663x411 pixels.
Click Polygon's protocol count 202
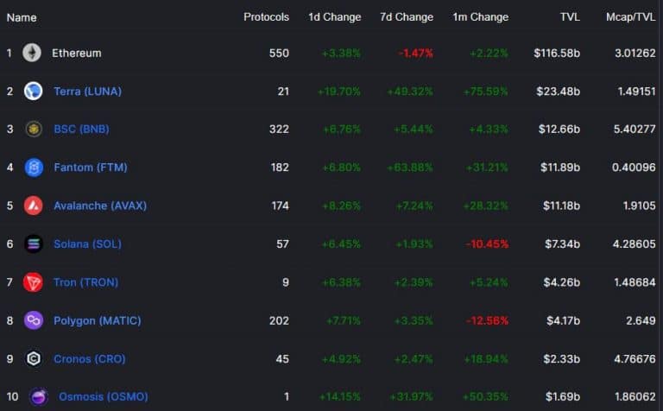pyautogui.click(x=279, y=320)
